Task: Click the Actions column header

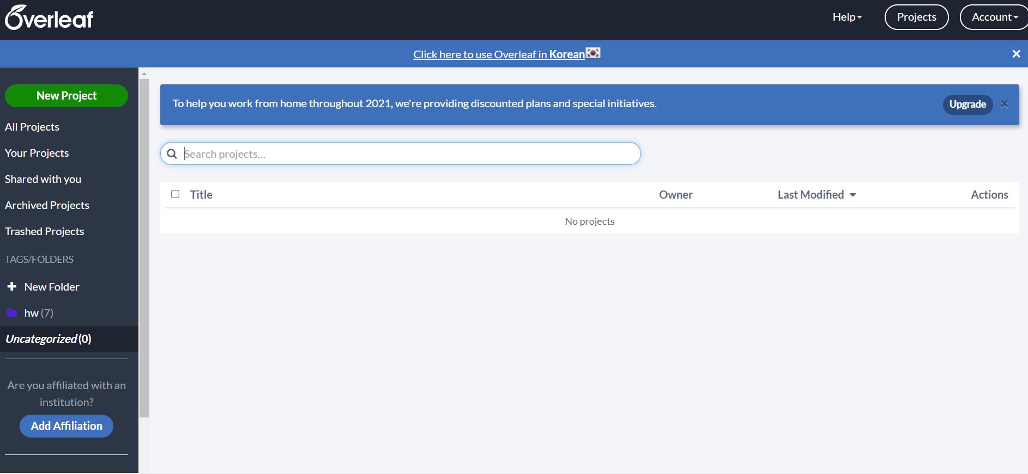Action: coord(989,195)
